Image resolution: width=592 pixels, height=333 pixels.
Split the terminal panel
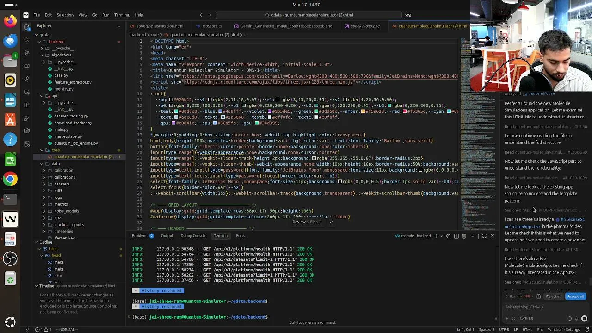click(456, 236)
